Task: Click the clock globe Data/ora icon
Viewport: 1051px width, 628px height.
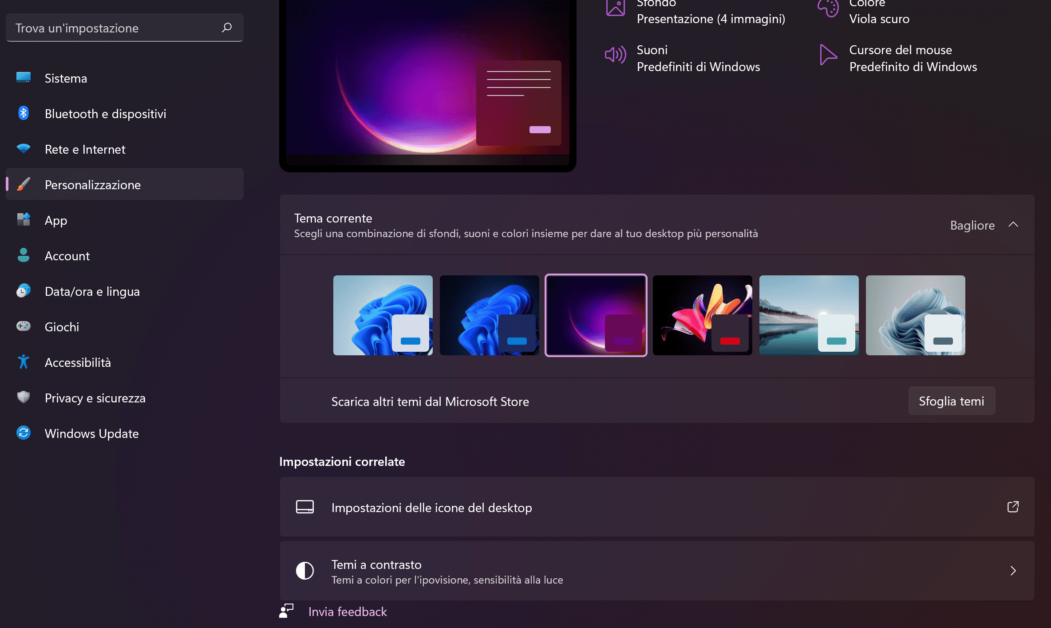Action: tap(24, 290)
